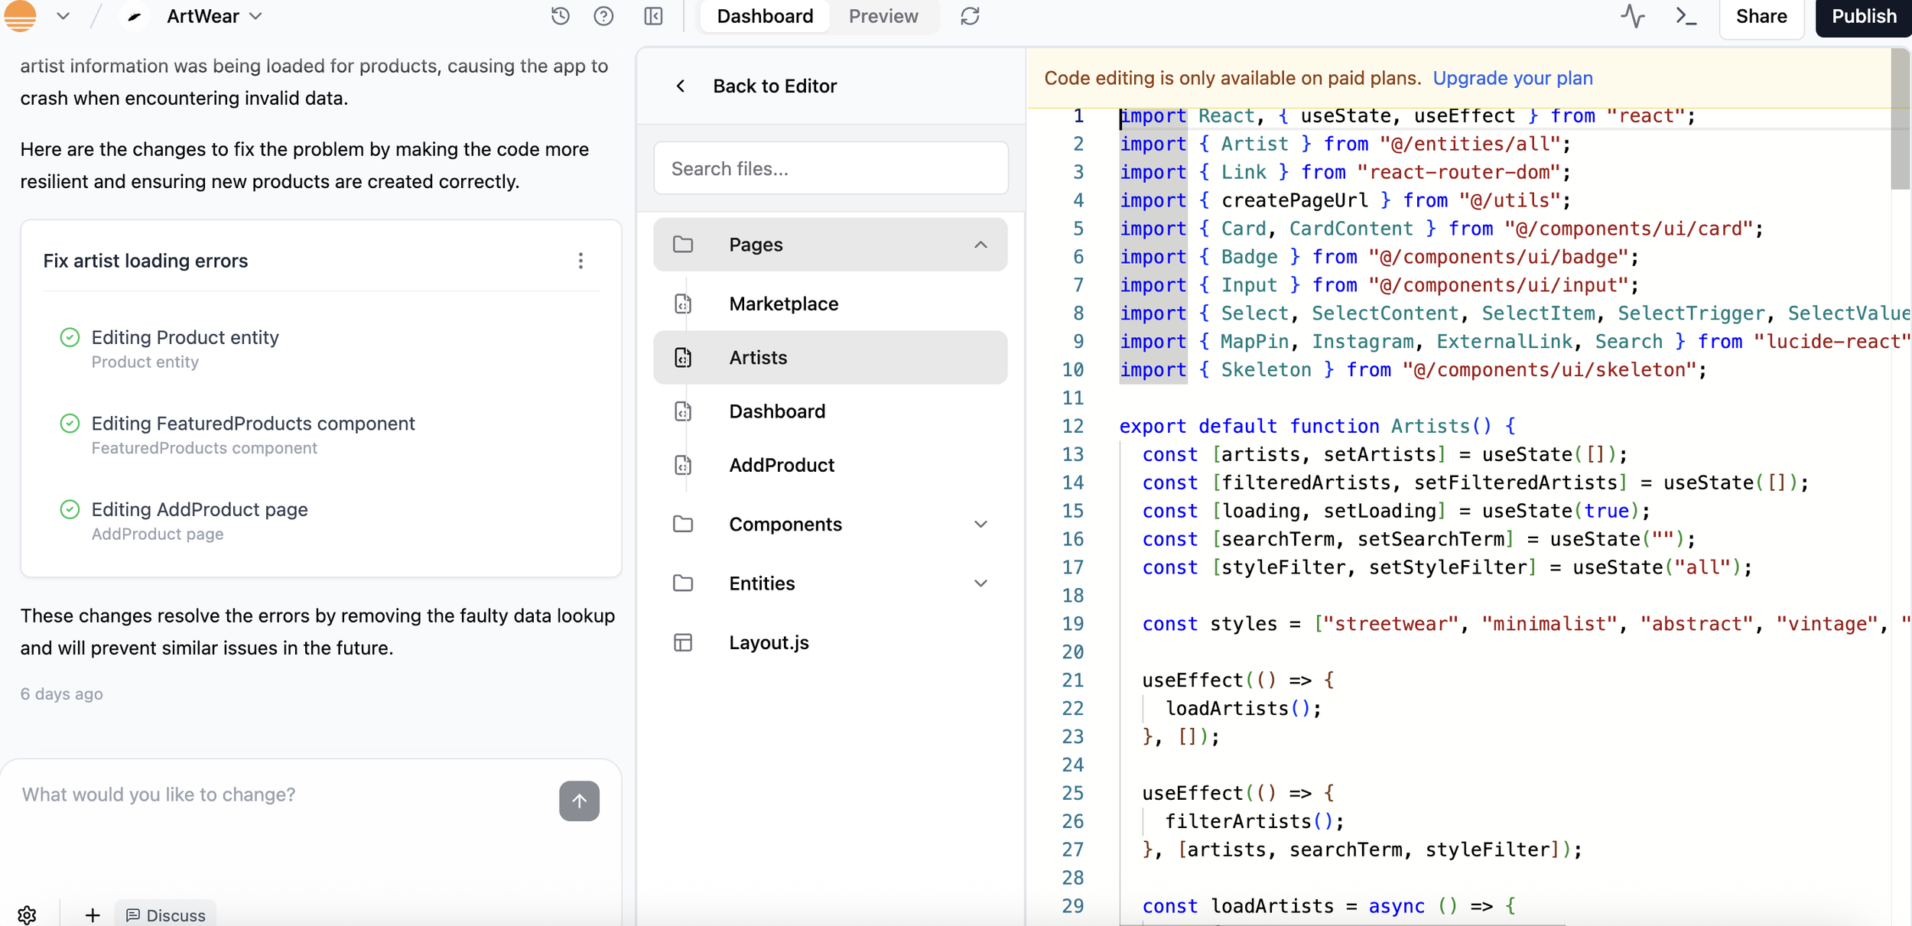Open settings gear at bottom left
Screen dimensions: 1912x926
[27, 915]
